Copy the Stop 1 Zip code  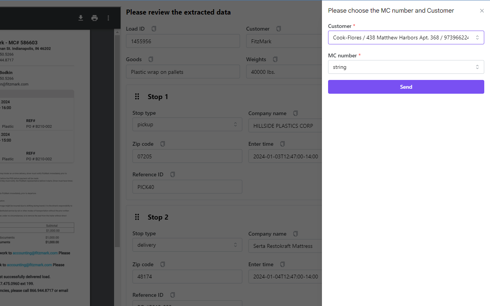(162, 143)
